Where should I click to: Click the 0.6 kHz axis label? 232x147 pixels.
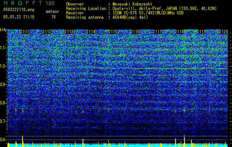(3, 140)
